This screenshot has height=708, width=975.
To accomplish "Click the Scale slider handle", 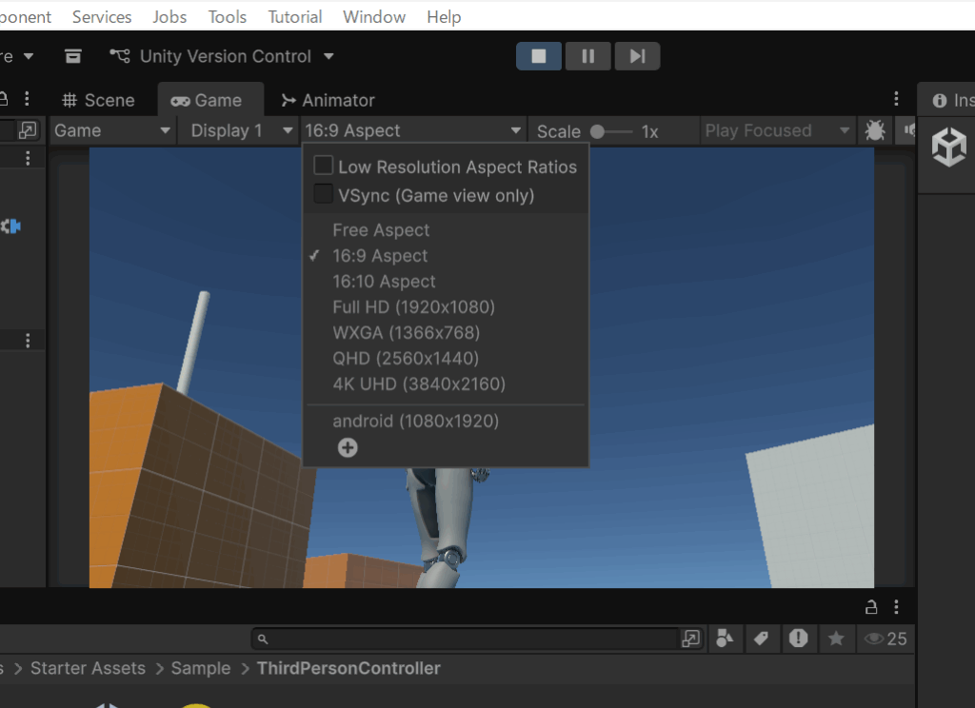I will coord(597,131).
